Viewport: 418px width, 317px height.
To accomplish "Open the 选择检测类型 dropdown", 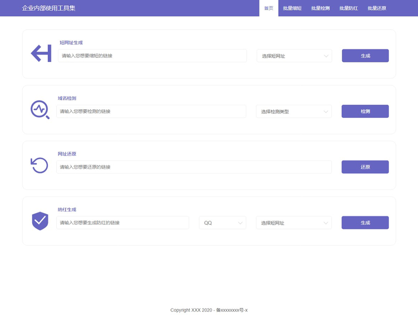I will 294,111.
